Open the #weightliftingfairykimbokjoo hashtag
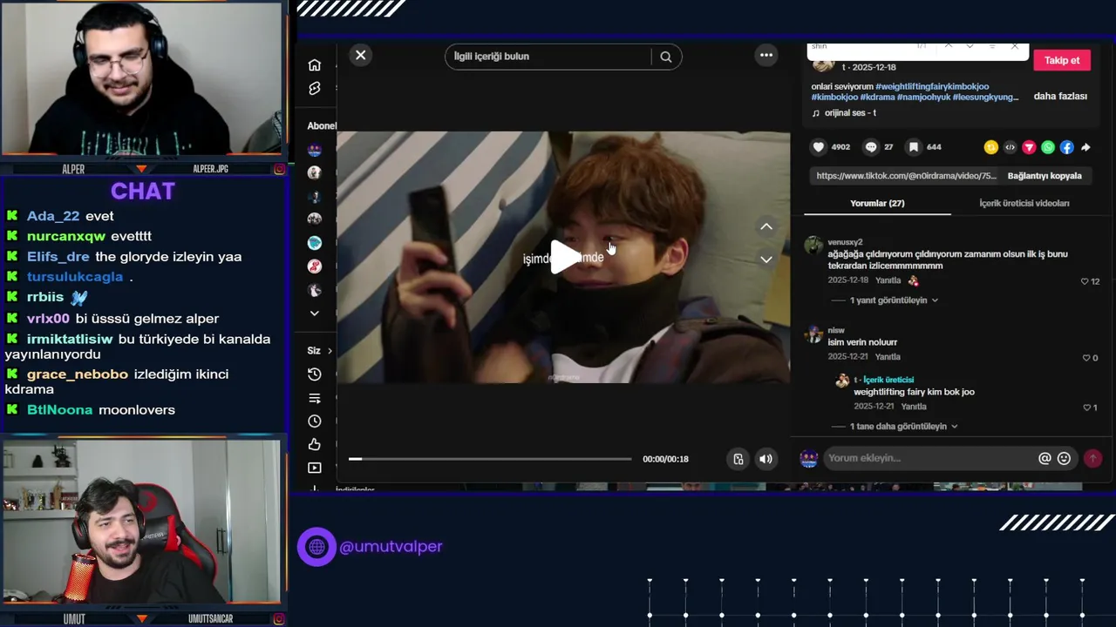Screen dimensions: 1116x627 [x=932, y=87]
